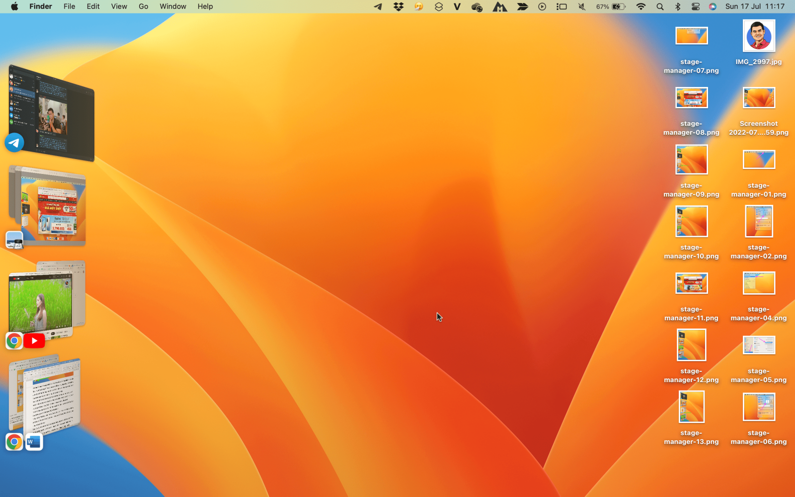This screenshot has width=795, height=497.
Task: Click the Bluetooth menu bar icon
Action: pyautogui.click(x=677, y=6)
